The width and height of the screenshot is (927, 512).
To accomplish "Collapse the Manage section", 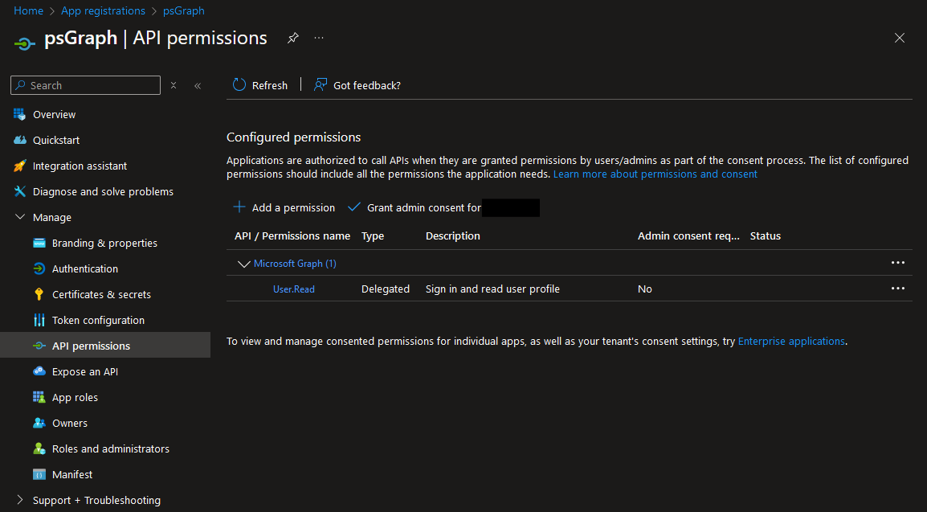I will tap(21, 217).
